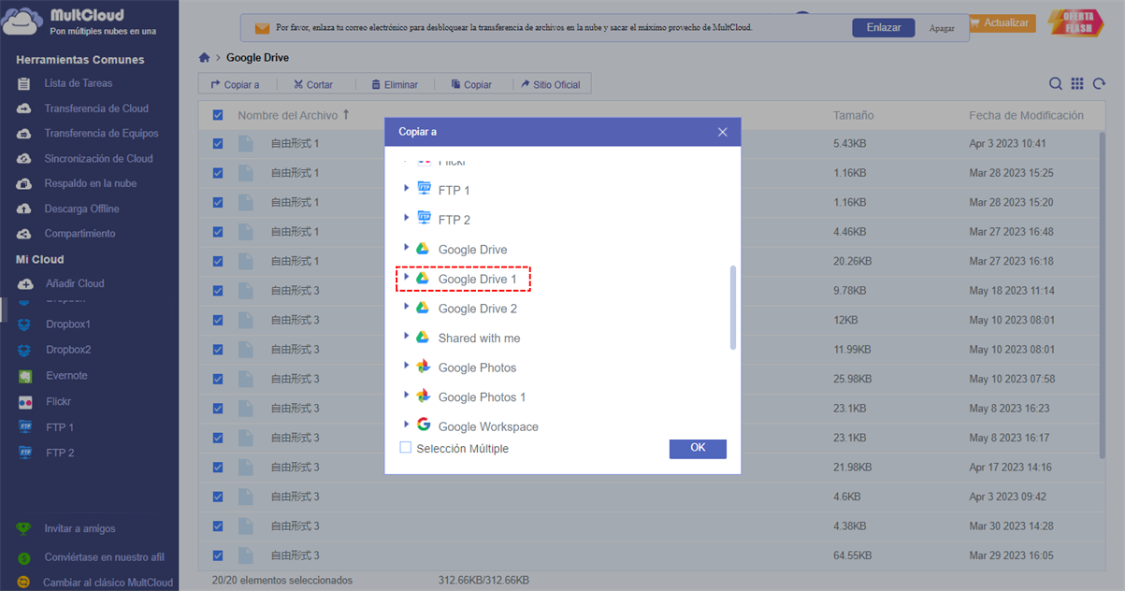Uncheck the file dated Mar 28 2023 15:20
This screenshot has height=591, width=1125.
(218, 202)
